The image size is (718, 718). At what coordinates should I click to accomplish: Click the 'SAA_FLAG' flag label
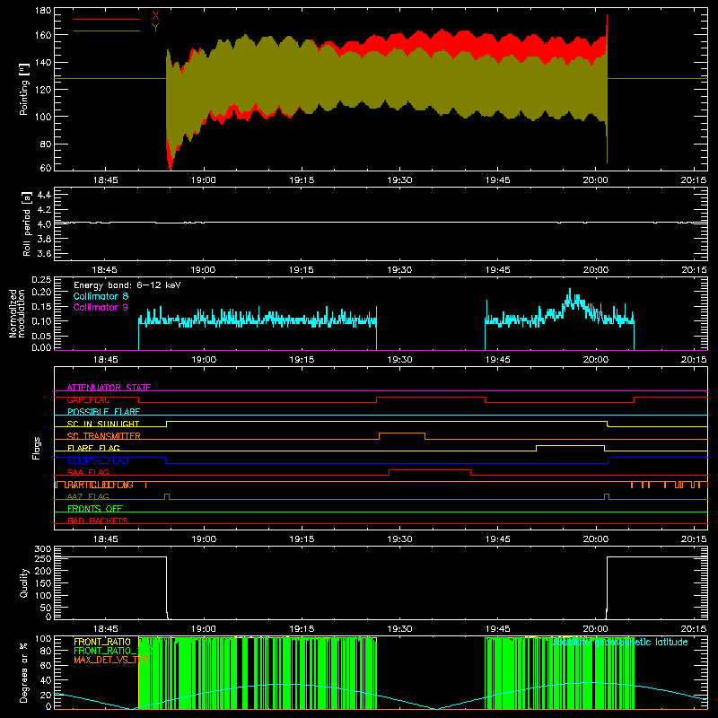88,472
